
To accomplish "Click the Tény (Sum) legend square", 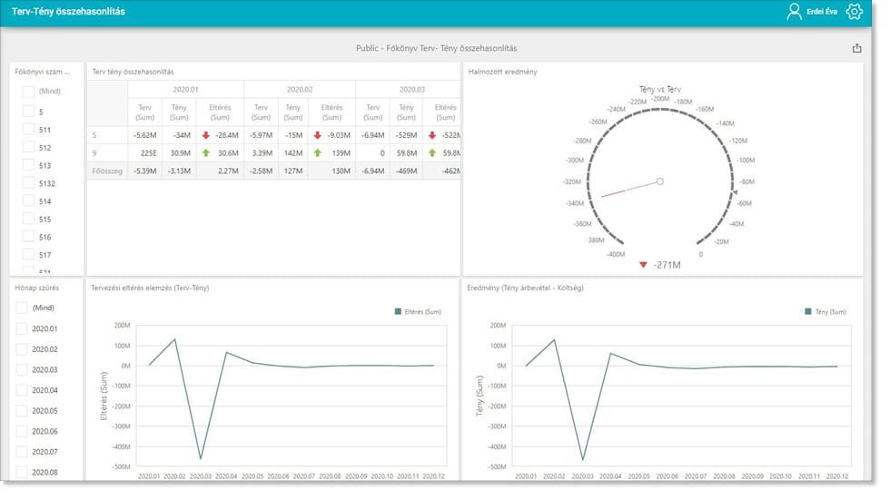I will 807,311.
